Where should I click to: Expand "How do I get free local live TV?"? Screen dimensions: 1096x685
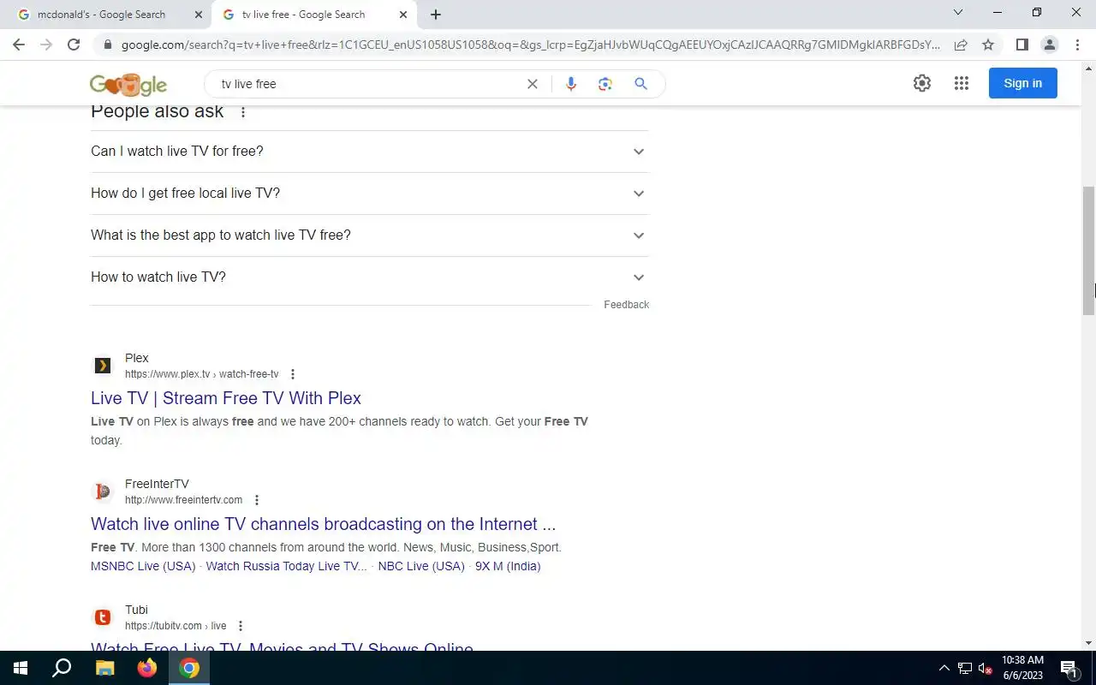point(370,194)
